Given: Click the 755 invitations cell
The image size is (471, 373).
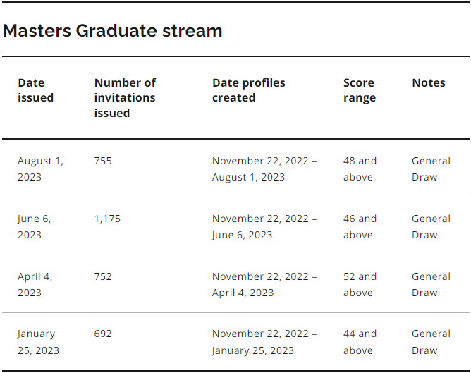Looking at the screenshot, I should [103, 161].
